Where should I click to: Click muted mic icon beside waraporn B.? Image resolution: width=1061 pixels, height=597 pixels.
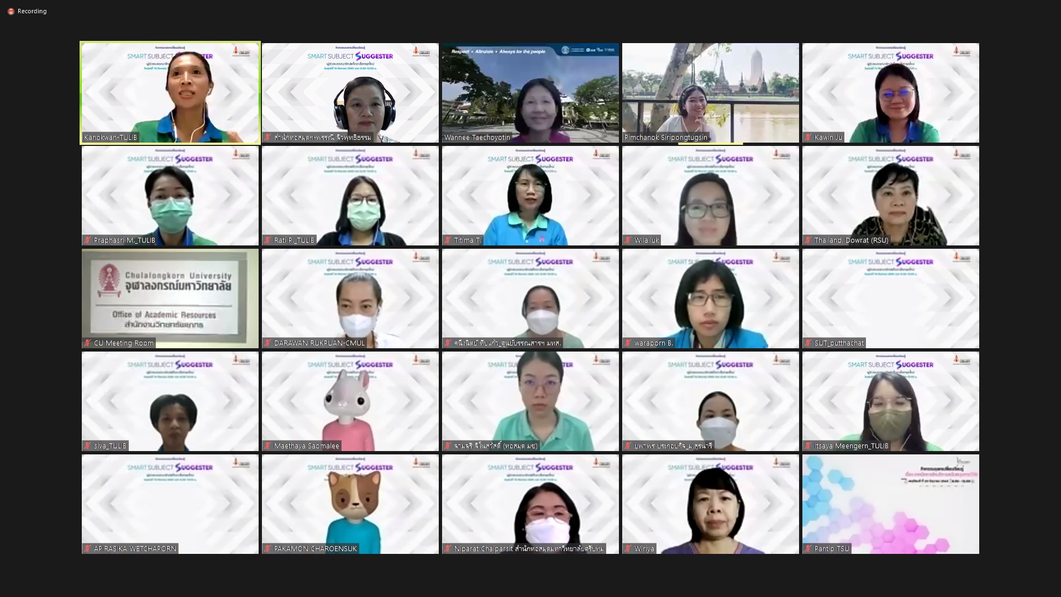coord(628,343)
